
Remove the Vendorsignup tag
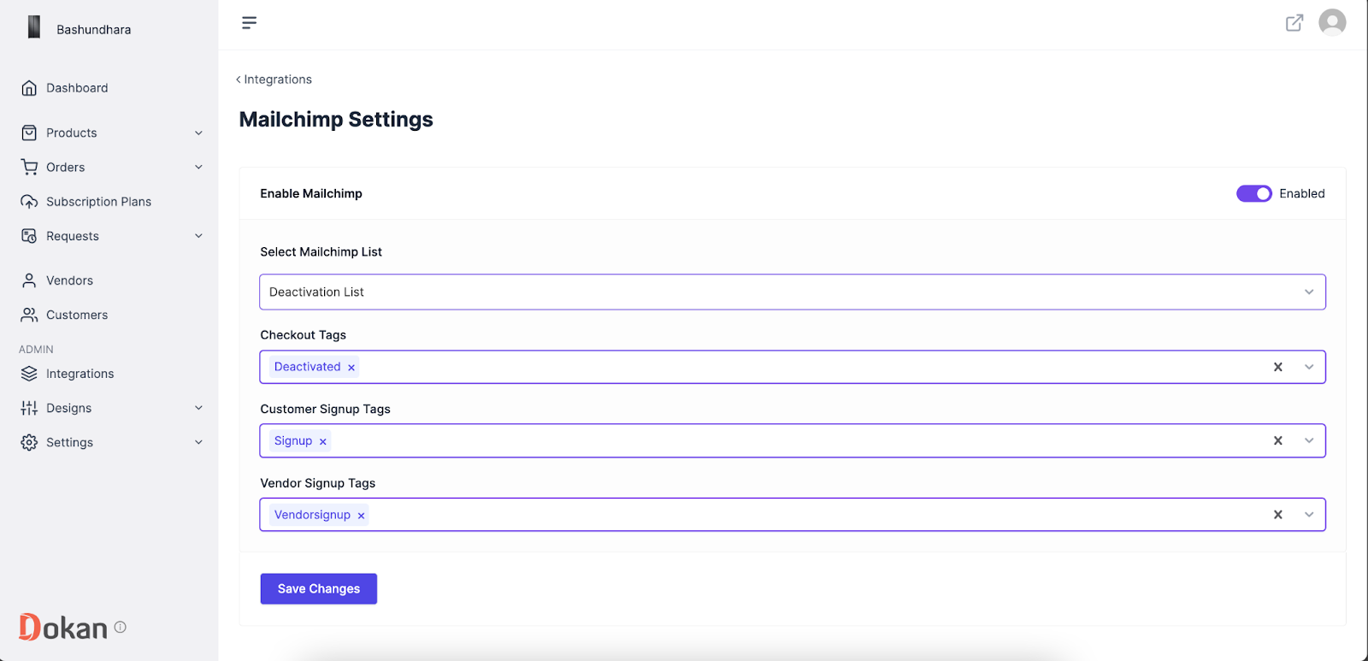coord(361,516)
